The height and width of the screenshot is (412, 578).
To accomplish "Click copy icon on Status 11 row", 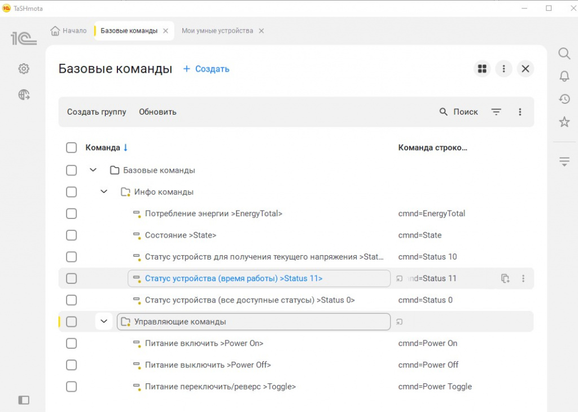I will (505, 278).
